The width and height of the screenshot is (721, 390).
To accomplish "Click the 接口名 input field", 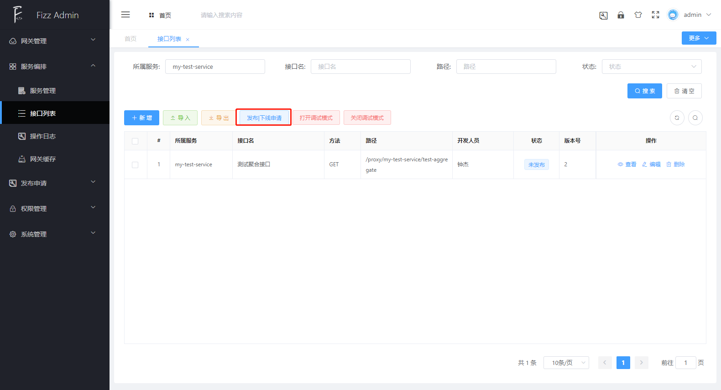I will tap(360, 67).
